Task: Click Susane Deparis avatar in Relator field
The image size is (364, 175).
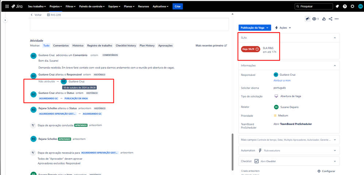Action: click(276, 107)
